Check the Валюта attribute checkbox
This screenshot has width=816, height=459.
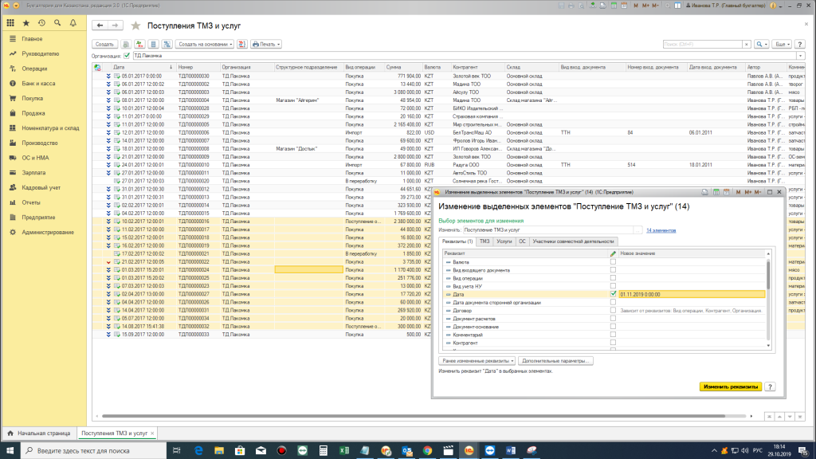coord(613,261)
